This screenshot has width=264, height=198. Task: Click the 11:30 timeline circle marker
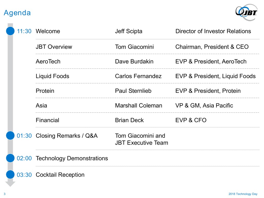(x=10, y=31)
